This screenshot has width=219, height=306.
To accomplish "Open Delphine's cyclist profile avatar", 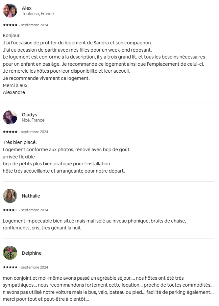I will (x=10, y=253).
